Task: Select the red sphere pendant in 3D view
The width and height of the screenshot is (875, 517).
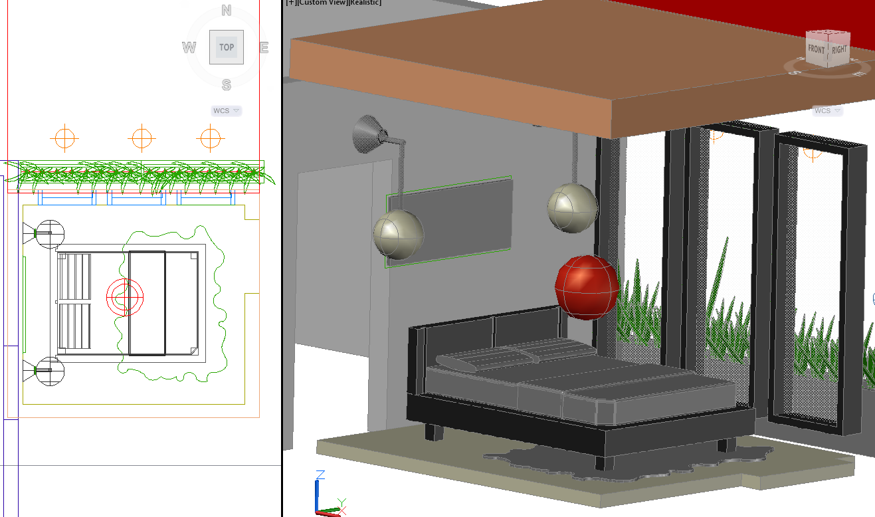Action: pyautogui.click(x=587, y=287)
